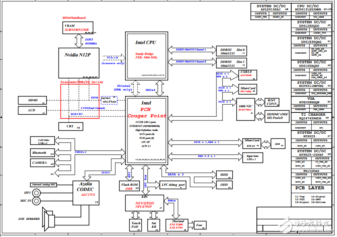The width and height of the screenshot is (337, 237).
Task: Click the RJ45 CONN block
Action: (x=272, y=103)
